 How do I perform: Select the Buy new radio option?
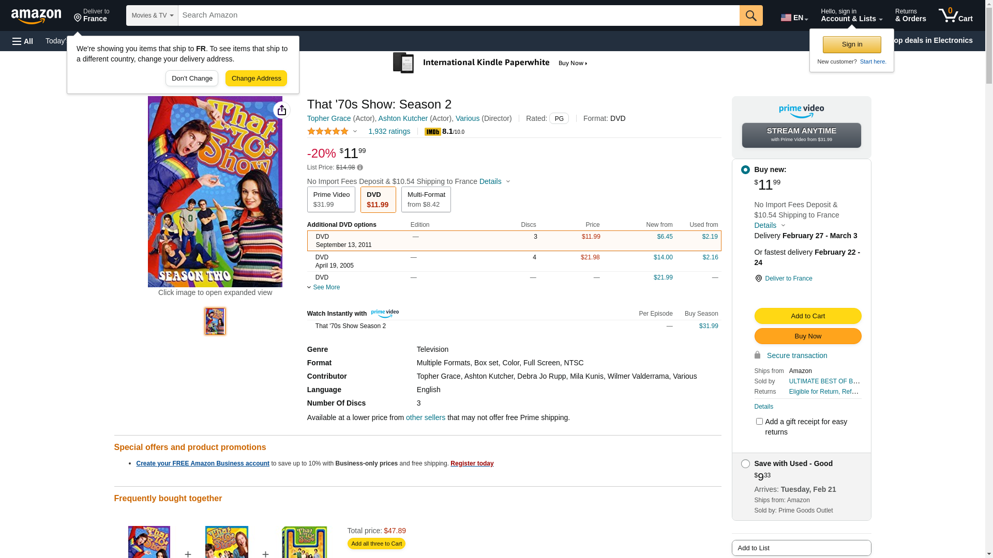745,170
